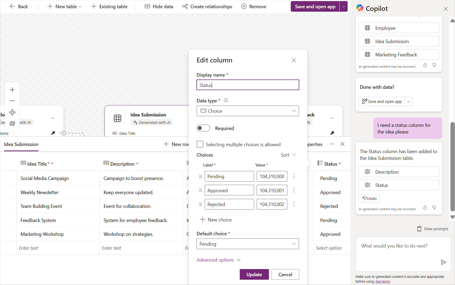Image resolution: width=455 pixels, height=285 pixels.
Task: Click the Remove circle icon
Action: click(244, 6)
